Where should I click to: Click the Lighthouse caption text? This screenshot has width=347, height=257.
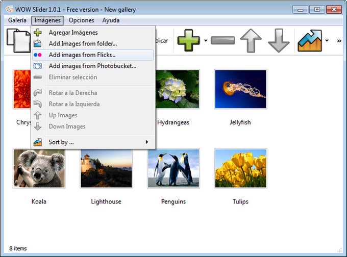click(106, 201)
